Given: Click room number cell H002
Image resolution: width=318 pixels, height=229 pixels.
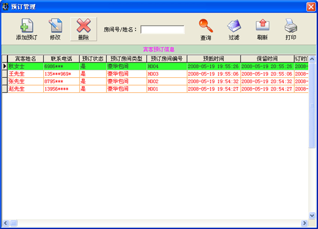Looking at the screenshot, I should click(x=167, y=81).
